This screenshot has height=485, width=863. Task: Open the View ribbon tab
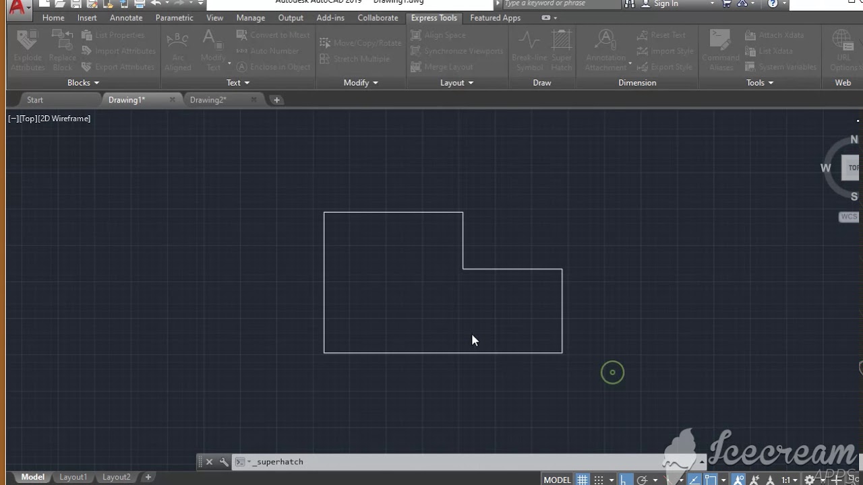(214, 18)
